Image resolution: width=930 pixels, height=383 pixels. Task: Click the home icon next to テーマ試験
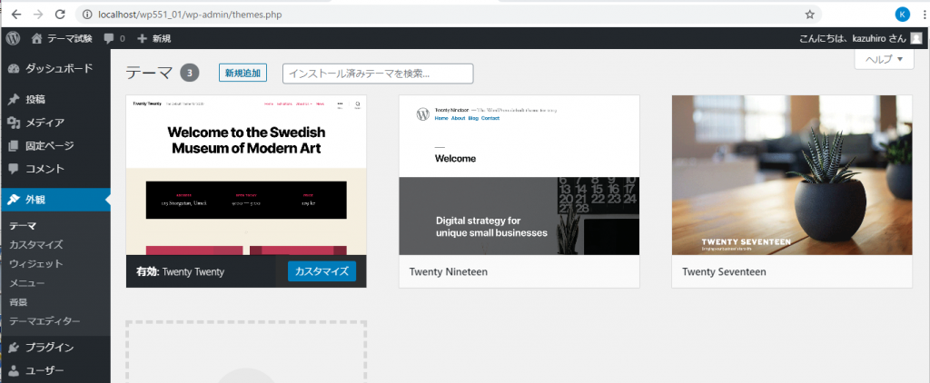37,38
